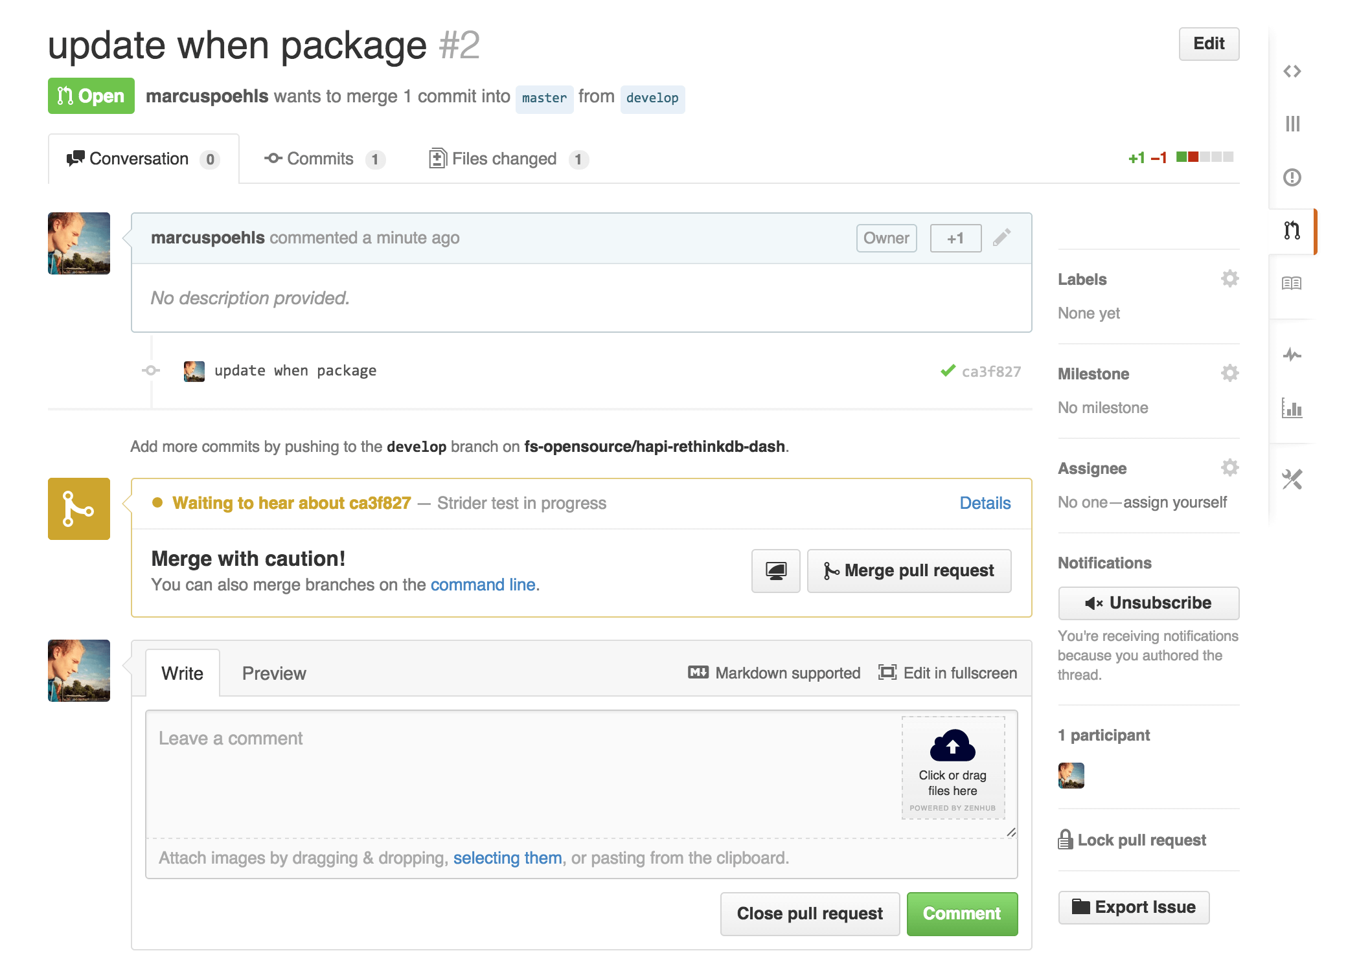Click the yellow merge branch status icon
1359x975 pixels.
(x=79, y=509)
